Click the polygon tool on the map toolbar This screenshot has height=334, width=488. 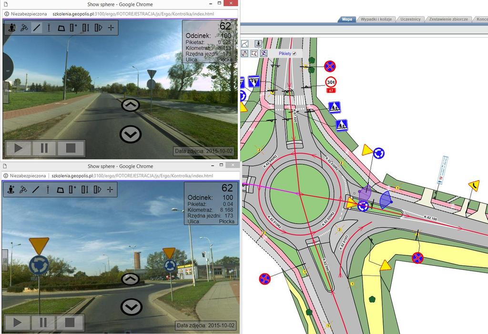254,53
